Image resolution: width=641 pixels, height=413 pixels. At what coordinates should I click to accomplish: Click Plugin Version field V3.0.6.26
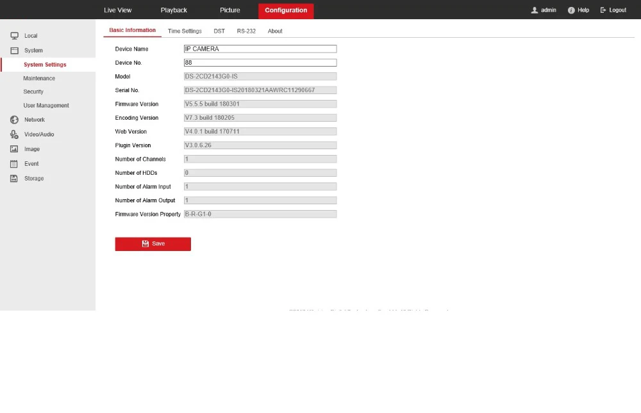point(260,145)
